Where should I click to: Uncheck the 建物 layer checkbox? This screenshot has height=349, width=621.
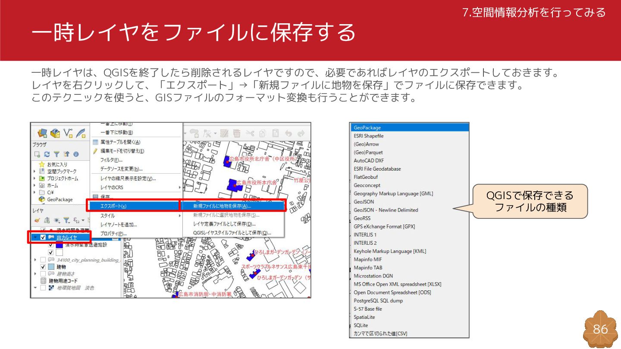[x=43, y=267]
